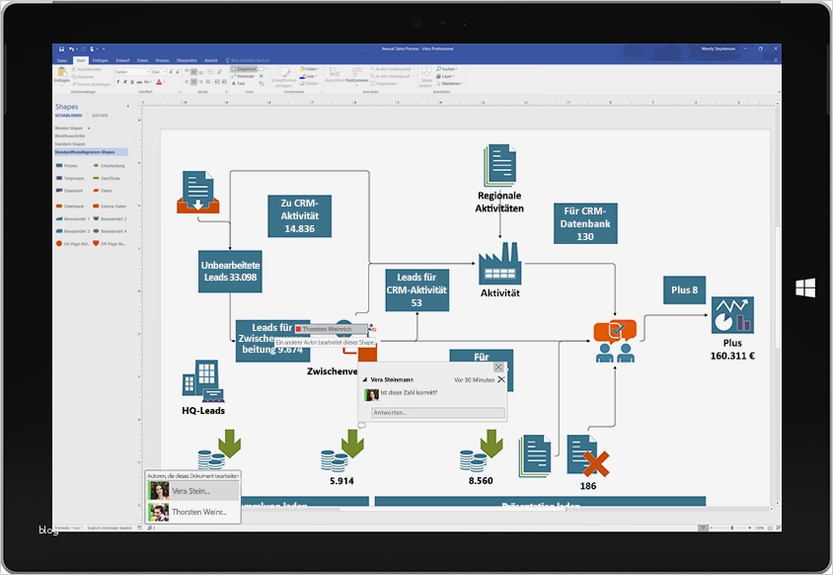Image resolution: width=833 pixels, height=575 pixels.
Task: Expand the Weitere Shapes list
Action: coord(70,126)
